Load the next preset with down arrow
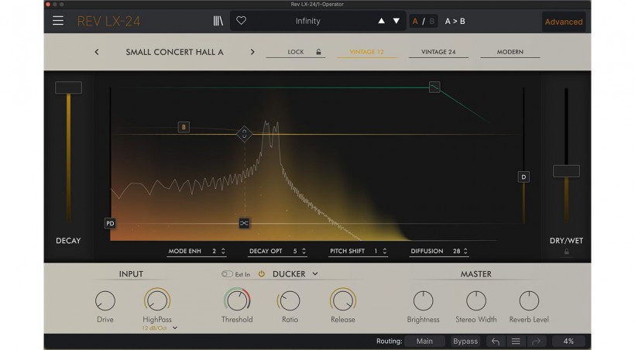Image resolution: width=635 pixels, height=350 pixels. (x=396, y=21)
